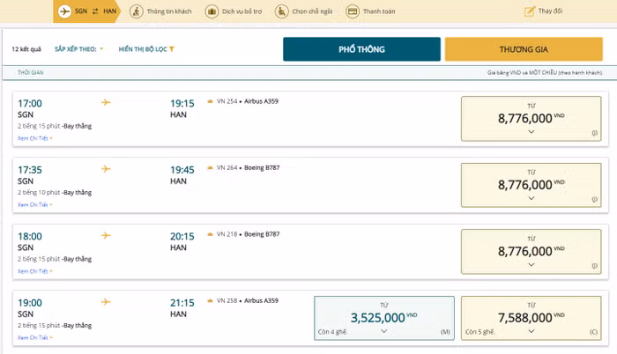Select the Chọn chỗ ngồi seat icon
This screenshot has width=617, height=354.
pyautogui.click(x=280, y=11)
